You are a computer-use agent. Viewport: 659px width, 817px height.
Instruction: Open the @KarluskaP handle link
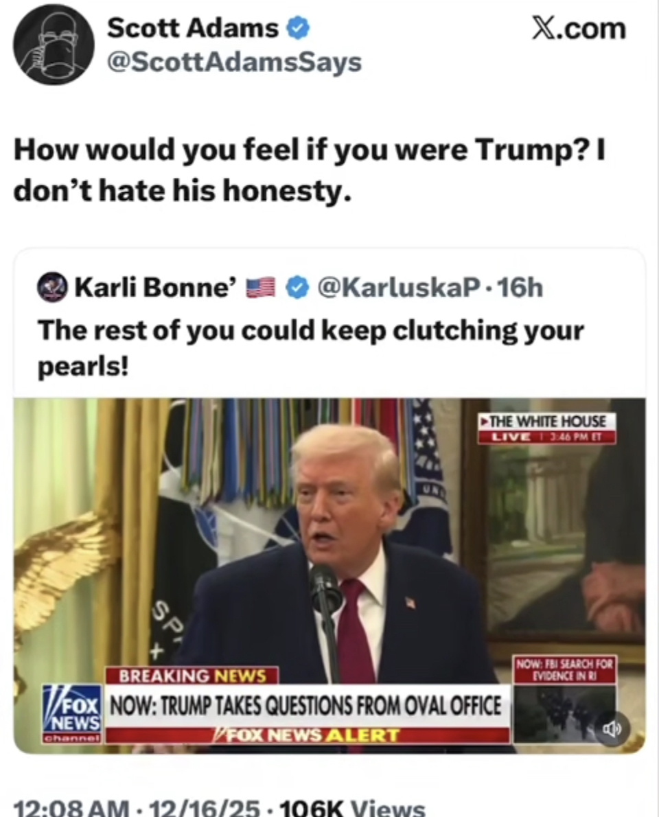399,287
